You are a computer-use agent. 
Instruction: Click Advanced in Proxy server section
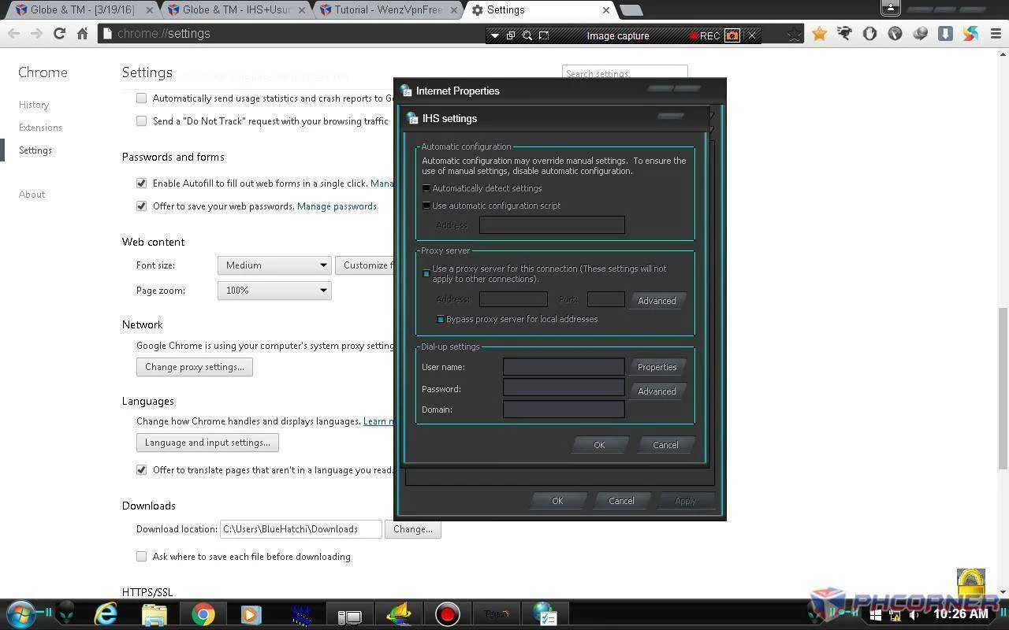[x=657, y=301]
